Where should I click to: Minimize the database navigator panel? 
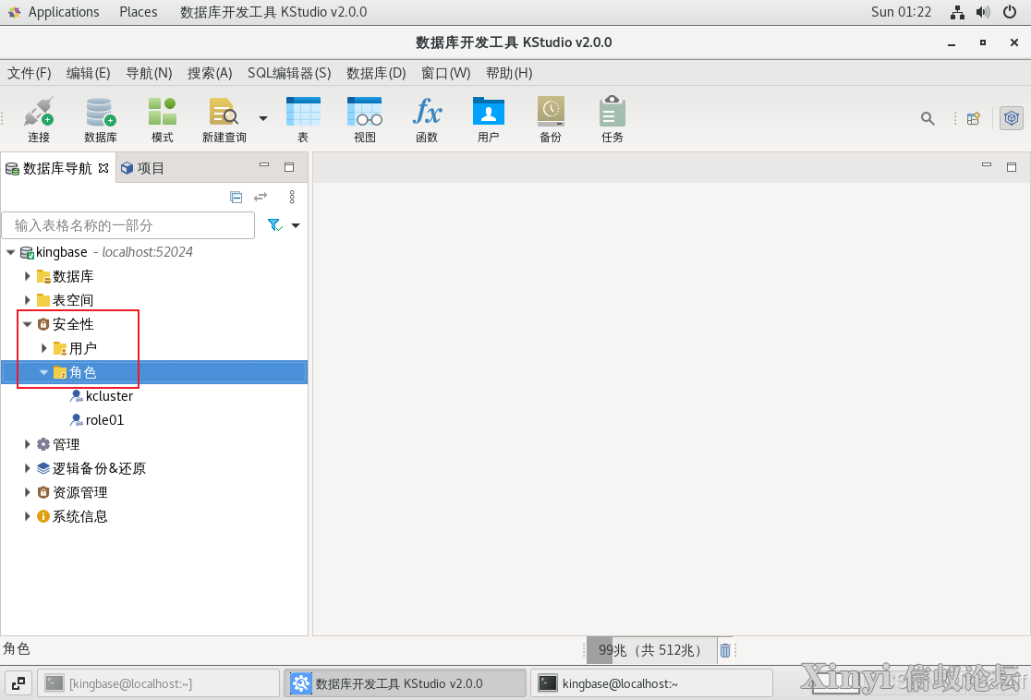tap(264, 165)
